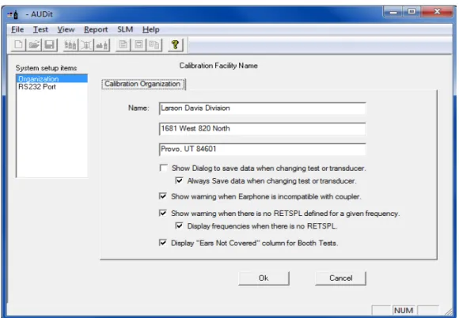This screenshot has height=318, width=459.
Task: Click the System setup items label
Action: coord(46,68)
